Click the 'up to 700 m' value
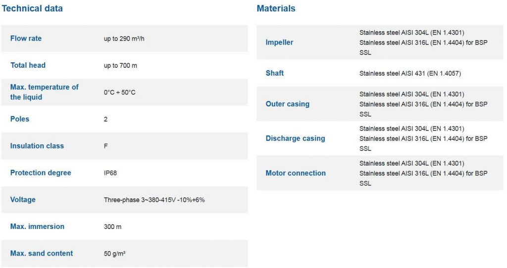 coord(120,66)
